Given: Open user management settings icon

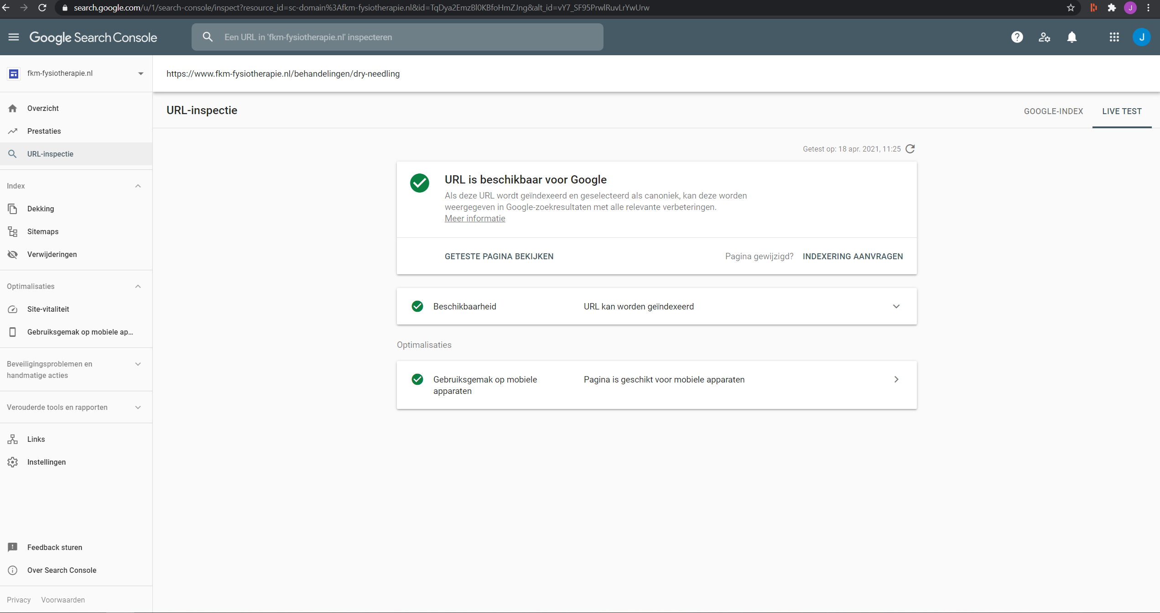Looking at the screenshot, I should point(1044,37).
